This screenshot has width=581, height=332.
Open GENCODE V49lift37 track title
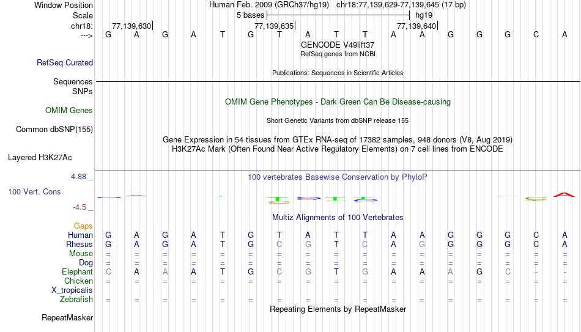338,45
